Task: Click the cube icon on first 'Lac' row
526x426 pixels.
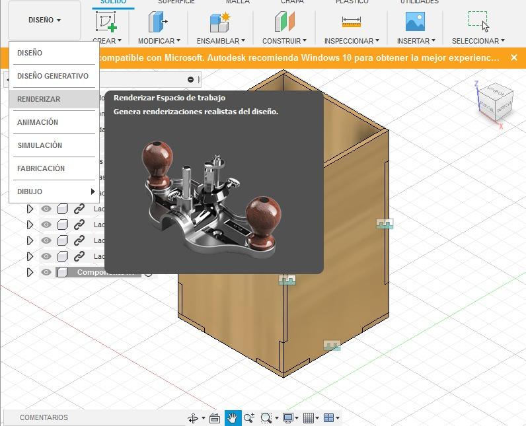Action: click(62, 209)
